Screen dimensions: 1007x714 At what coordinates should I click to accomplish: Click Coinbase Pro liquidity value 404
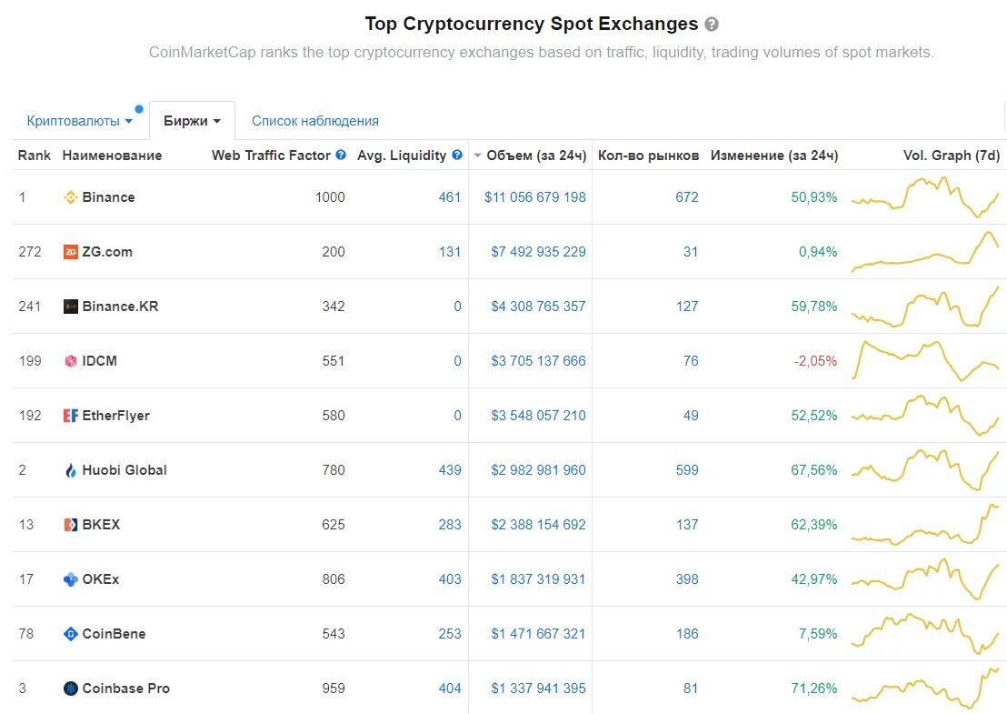point(450,689)
